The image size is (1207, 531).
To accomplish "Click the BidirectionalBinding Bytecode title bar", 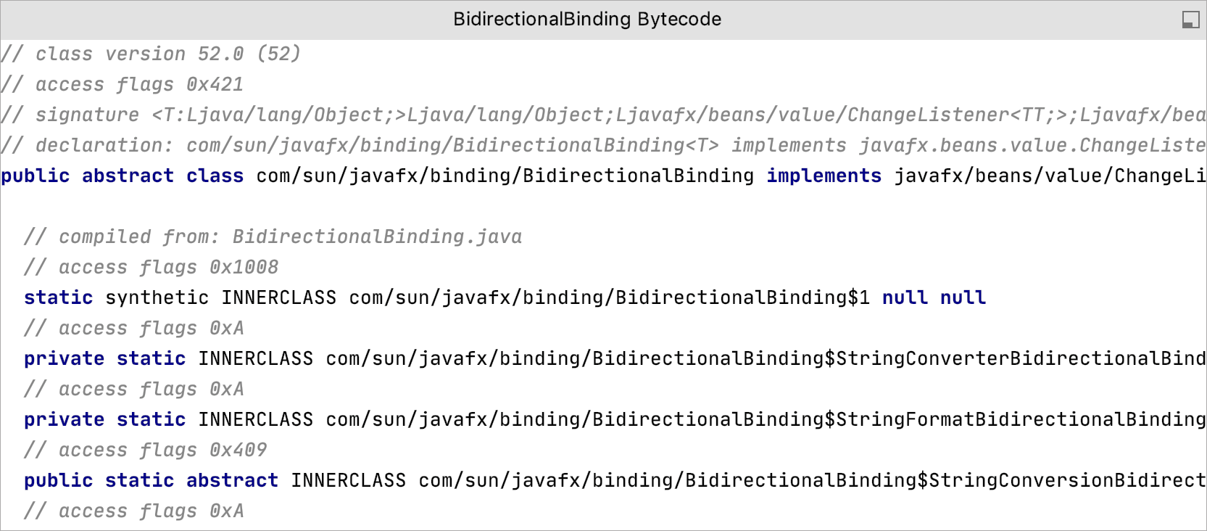I will (587, 20).
